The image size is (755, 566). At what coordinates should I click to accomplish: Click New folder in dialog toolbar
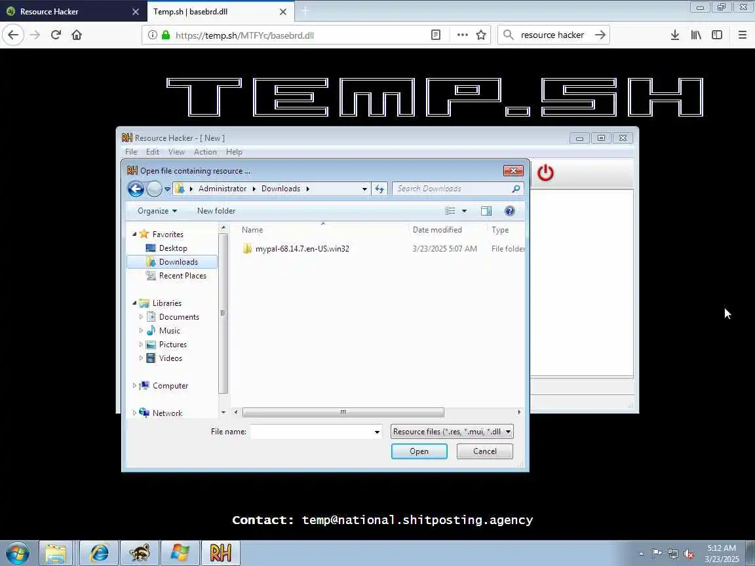[216, 211]
